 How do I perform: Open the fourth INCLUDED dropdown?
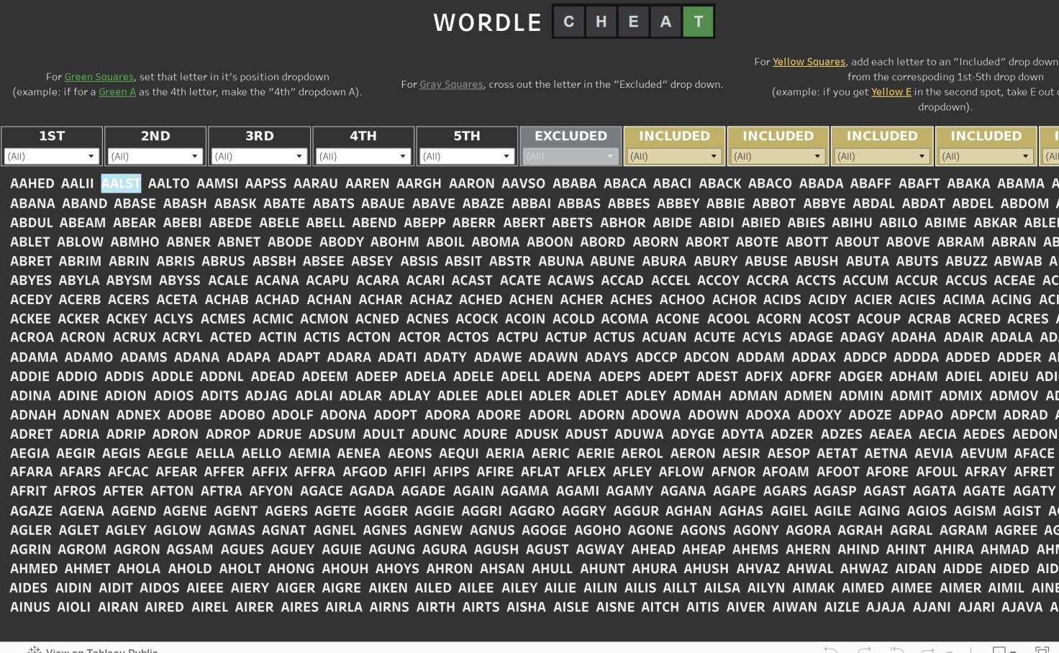point(986,156)
